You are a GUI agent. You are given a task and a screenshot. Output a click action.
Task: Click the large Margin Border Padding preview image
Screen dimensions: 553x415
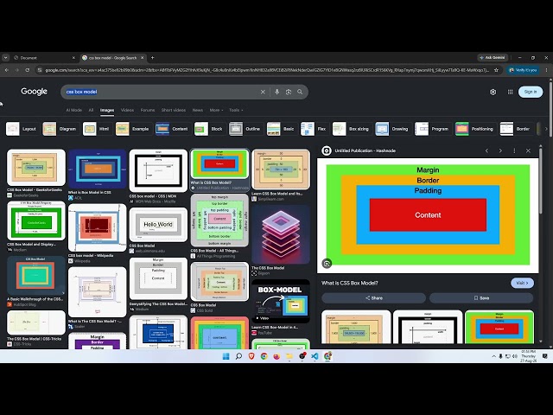[x=428, y=215]
